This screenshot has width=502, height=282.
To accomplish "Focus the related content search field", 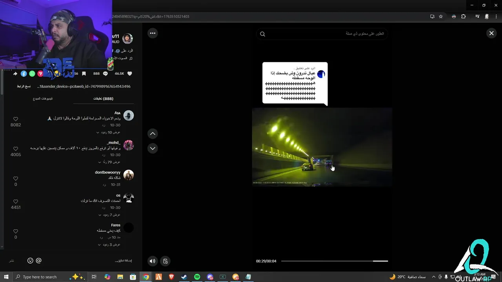I will [322, 34].
